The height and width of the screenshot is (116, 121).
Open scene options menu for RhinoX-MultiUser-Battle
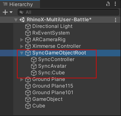point(115,20)
